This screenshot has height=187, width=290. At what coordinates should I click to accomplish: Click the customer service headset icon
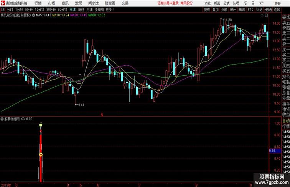tap(246, 3)
